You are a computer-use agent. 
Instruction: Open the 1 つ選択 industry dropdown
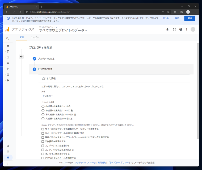coord(48,96)
